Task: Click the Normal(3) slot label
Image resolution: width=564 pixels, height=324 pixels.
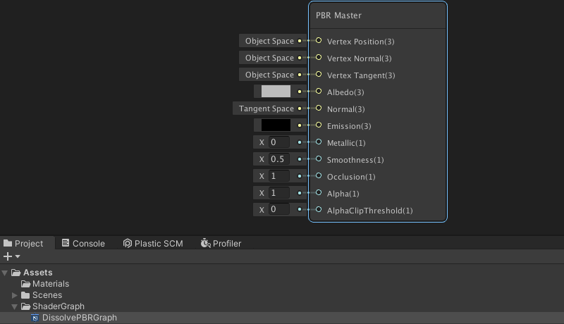Action: click(345, 109)
